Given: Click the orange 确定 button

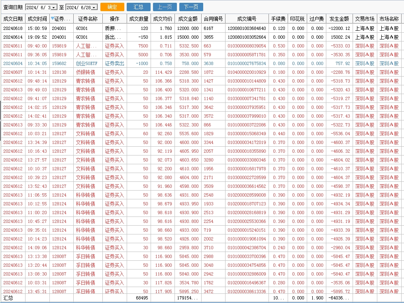Looking at the screenshot, I should click(x=112, y=7).
